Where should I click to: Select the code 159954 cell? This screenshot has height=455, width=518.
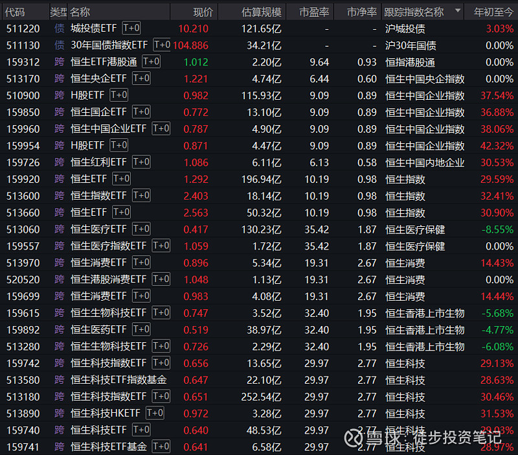point(23,146)
